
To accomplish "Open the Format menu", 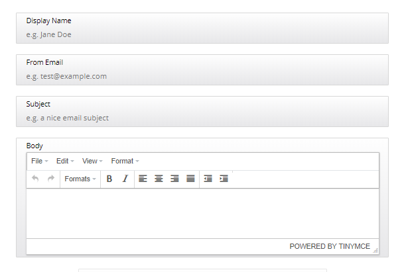I will (x=125, y=161).
